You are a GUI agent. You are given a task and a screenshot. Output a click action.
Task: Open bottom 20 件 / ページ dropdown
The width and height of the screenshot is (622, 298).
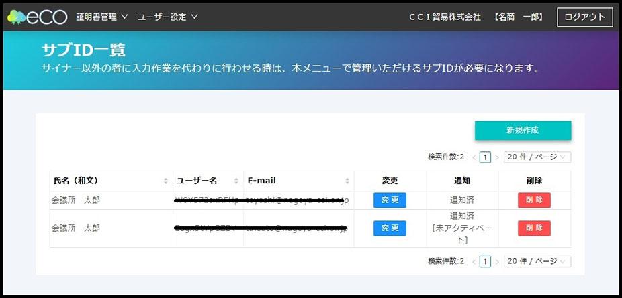[537, 261]
